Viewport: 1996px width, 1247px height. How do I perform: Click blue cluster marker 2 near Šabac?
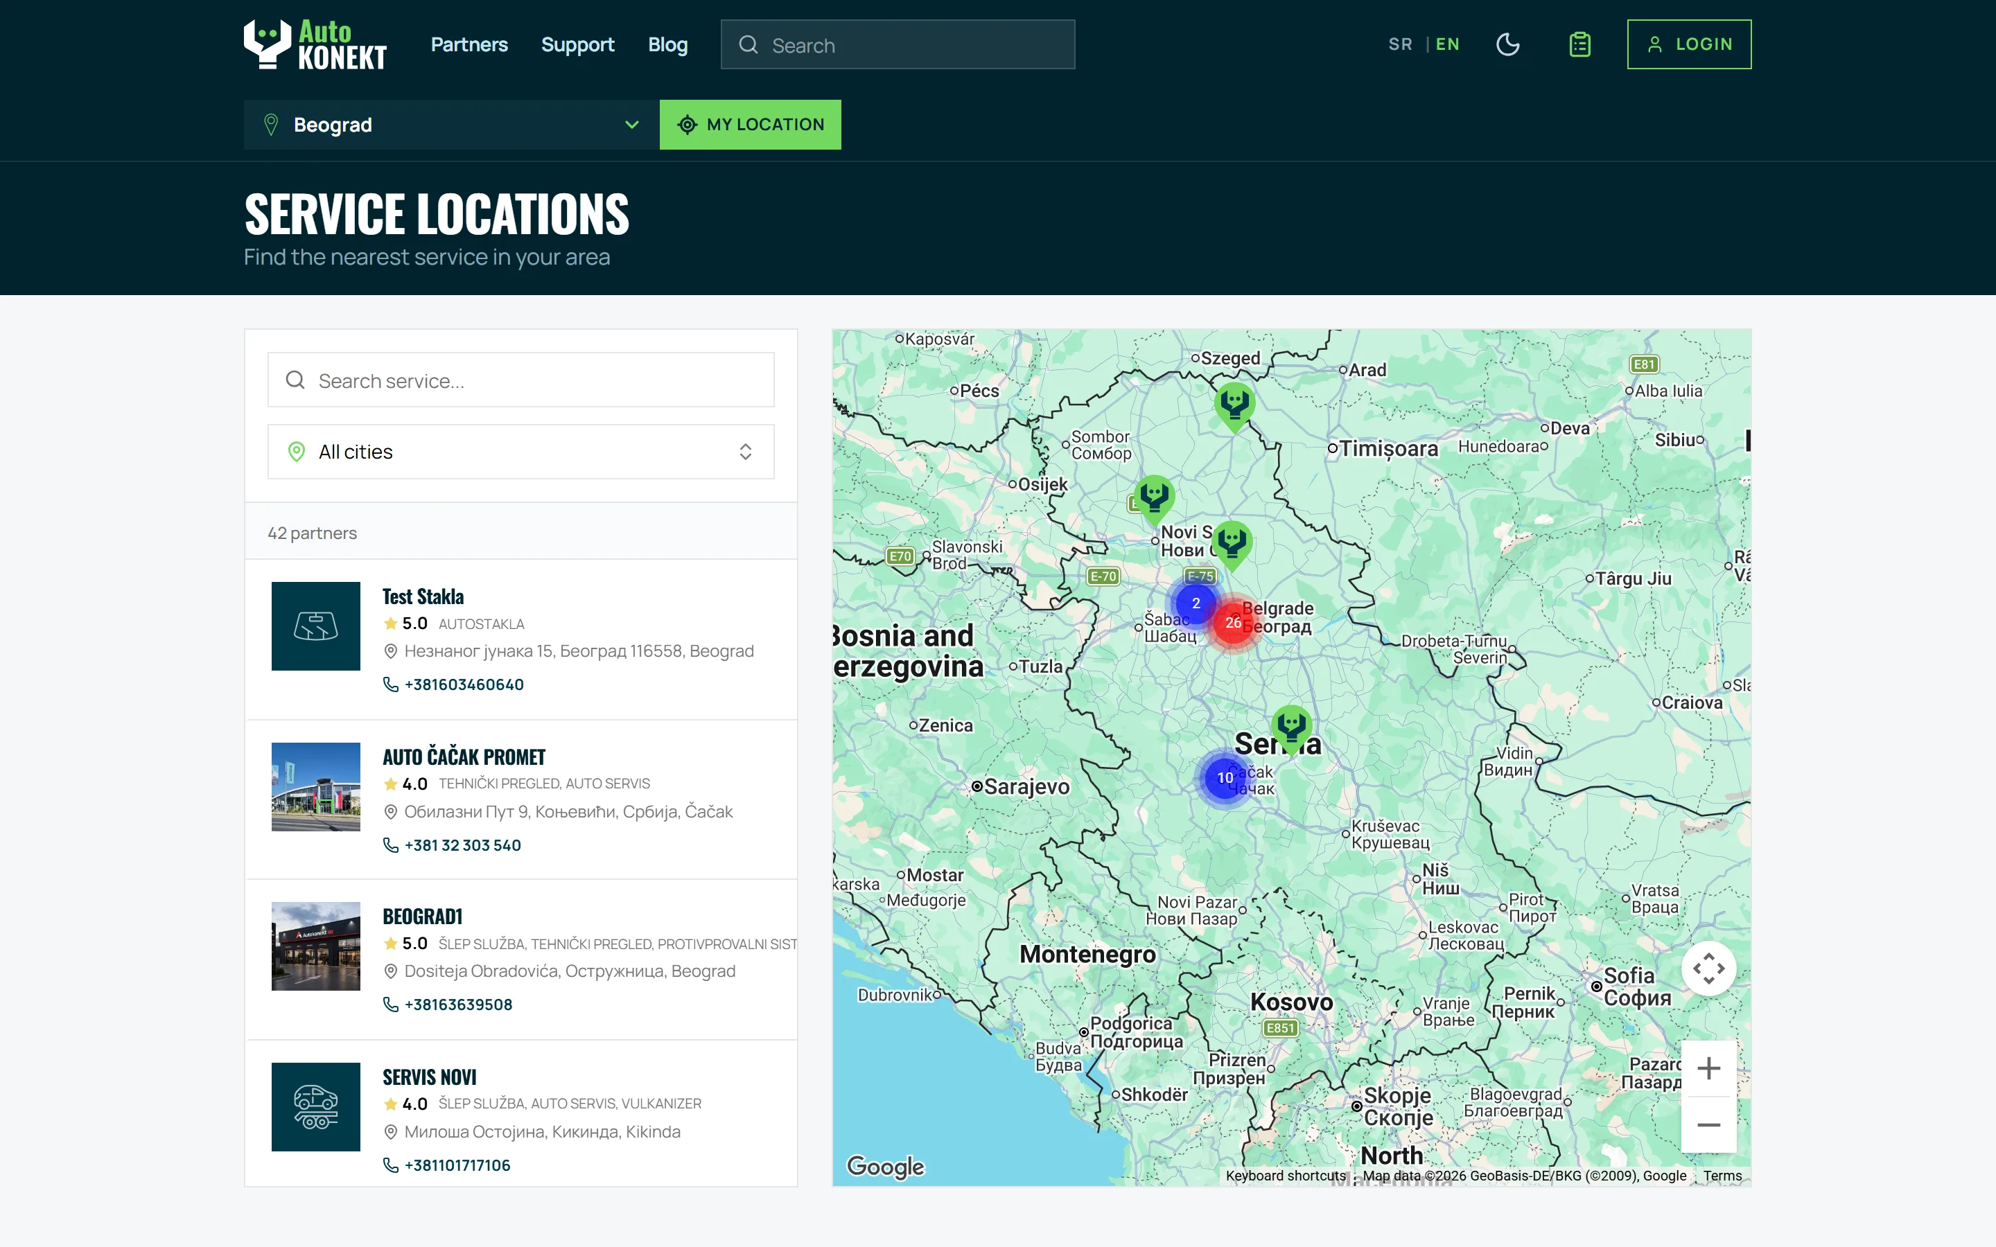coord(1196,603)
